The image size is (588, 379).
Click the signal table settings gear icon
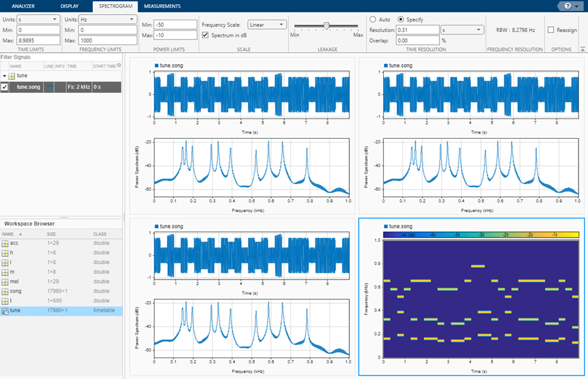[x=119, y=66]
